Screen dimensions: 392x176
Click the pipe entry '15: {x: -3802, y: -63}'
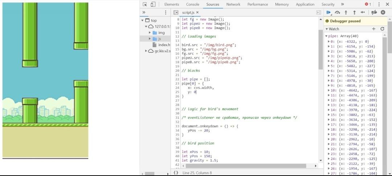pyautogui.click(x=353, y=115)
